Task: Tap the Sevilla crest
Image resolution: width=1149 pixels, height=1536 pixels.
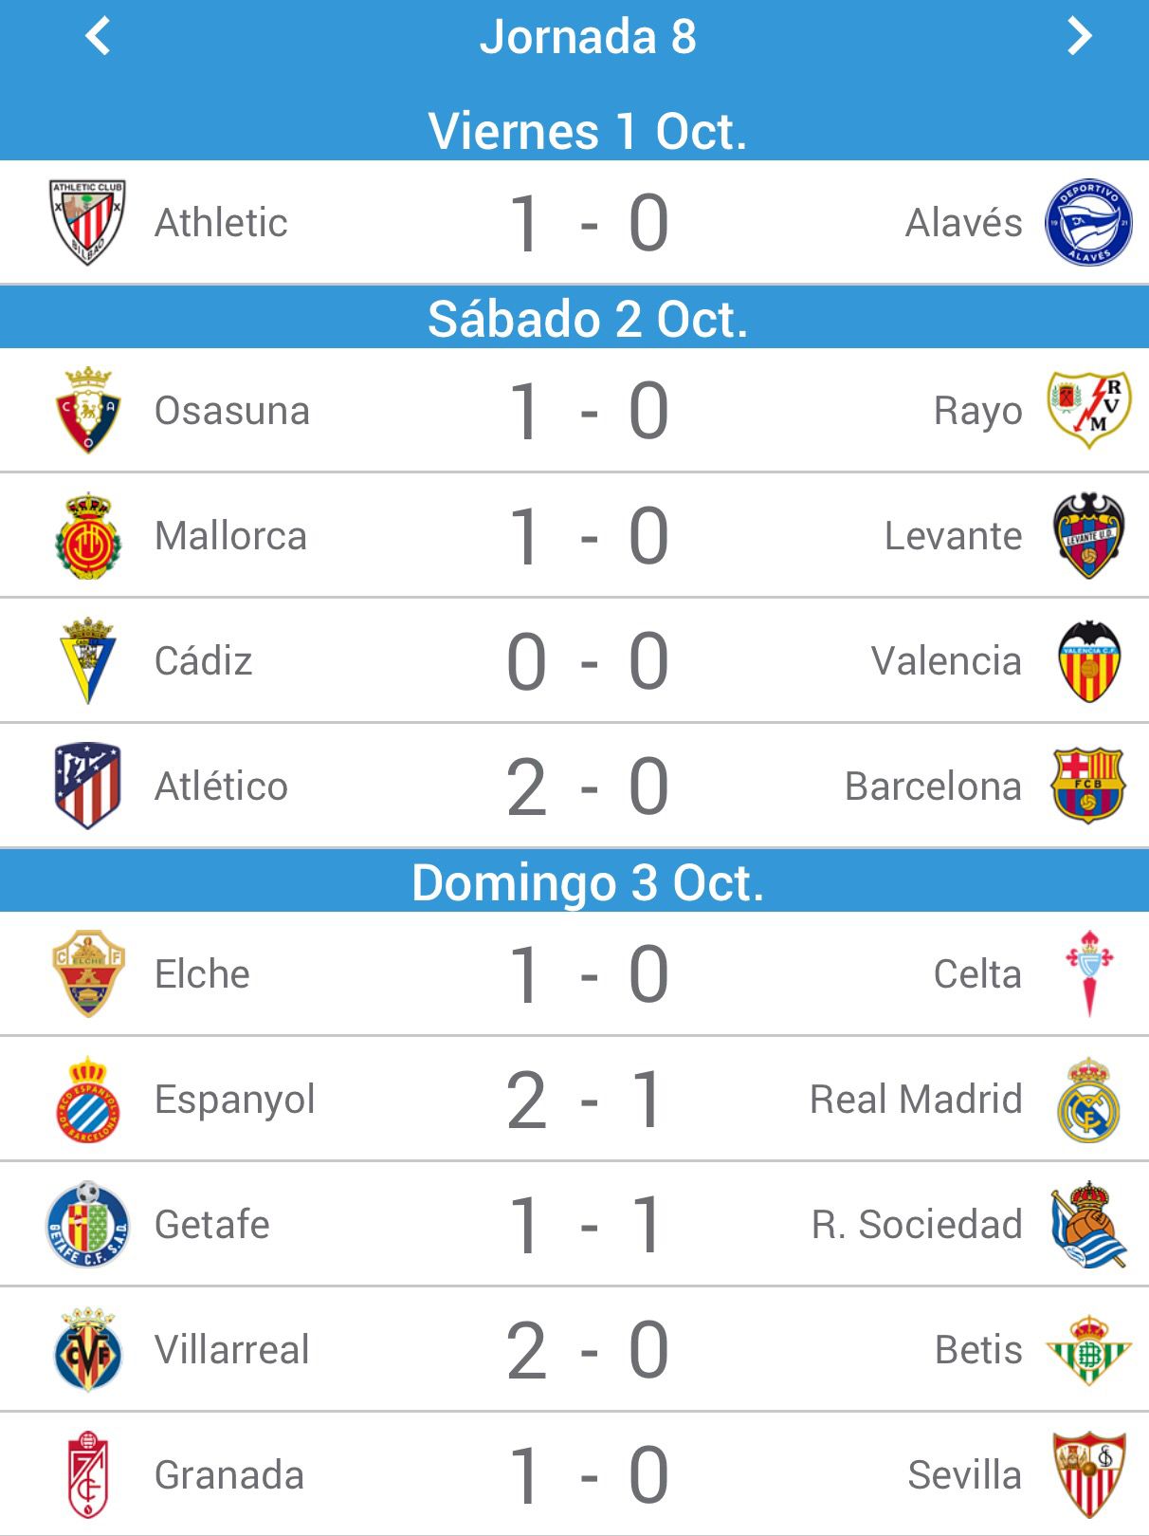Action: (1088, 1474)
